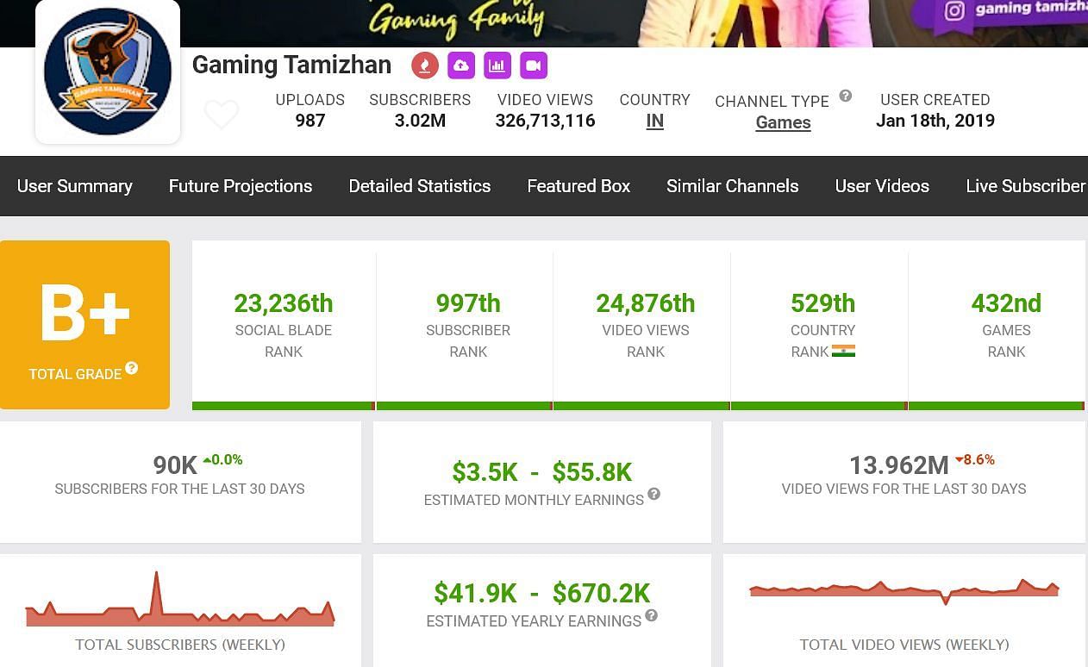
Task: Click the question mark beside Total Grade
Action: [x=131, y=368]
